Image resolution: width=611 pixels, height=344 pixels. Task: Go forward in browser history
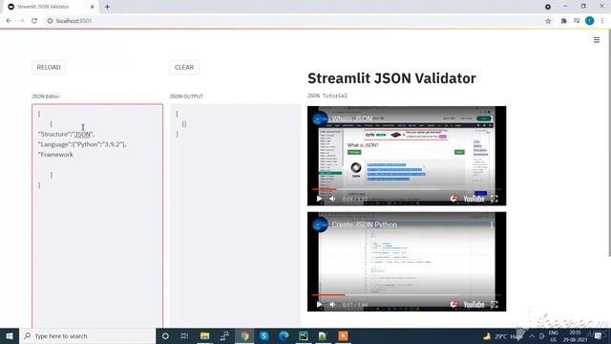[21, 21]
